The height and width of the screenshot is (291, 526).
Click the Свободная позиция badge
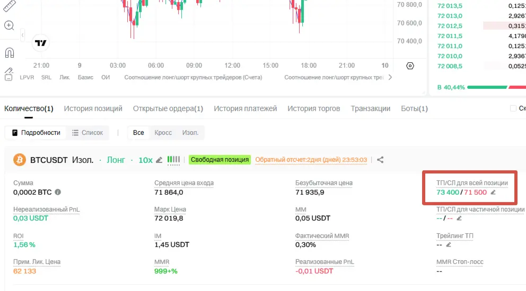tap(220, 160)
